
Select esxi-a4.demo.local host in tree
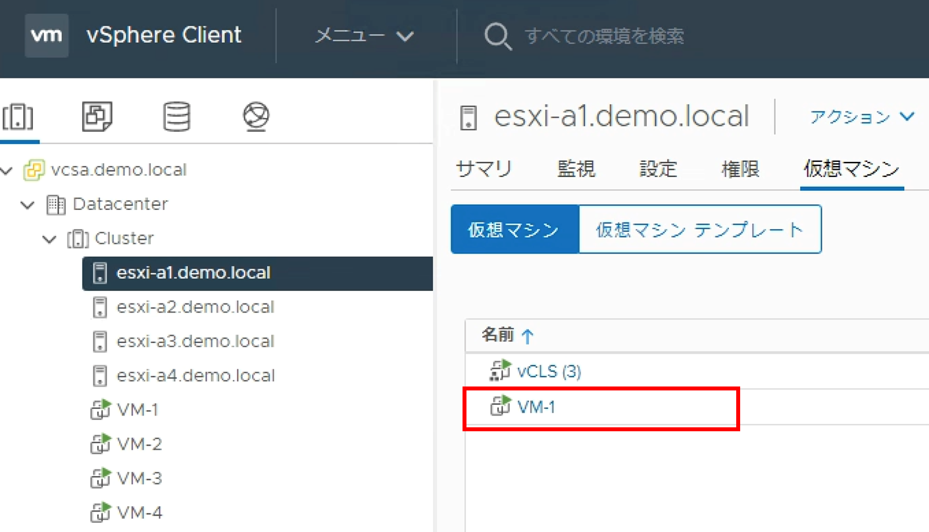195,375
